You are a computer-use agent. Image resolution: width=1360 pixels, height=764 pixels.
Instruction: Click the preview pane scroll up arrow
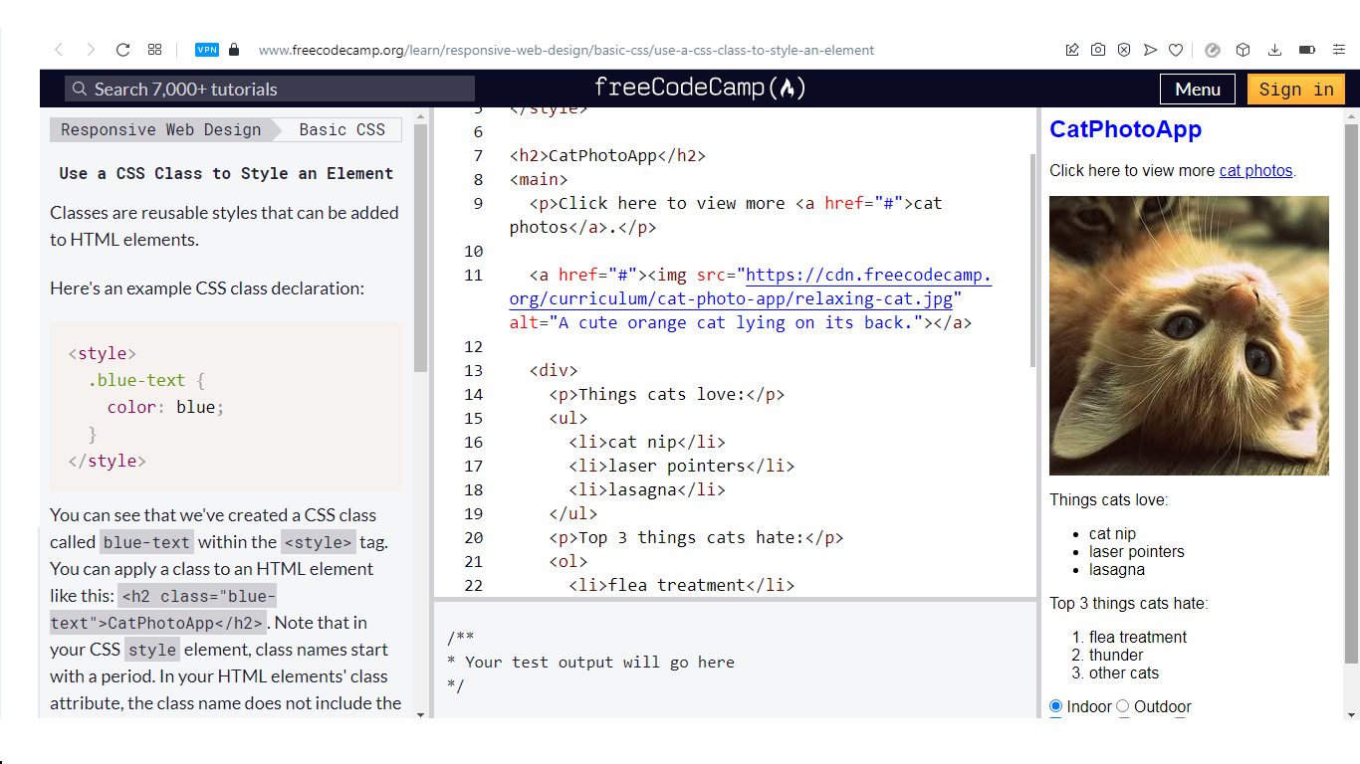pos(1351,115)
